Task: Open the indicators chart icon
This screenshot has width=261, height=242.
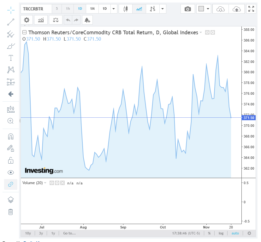Action: [41, 20]
